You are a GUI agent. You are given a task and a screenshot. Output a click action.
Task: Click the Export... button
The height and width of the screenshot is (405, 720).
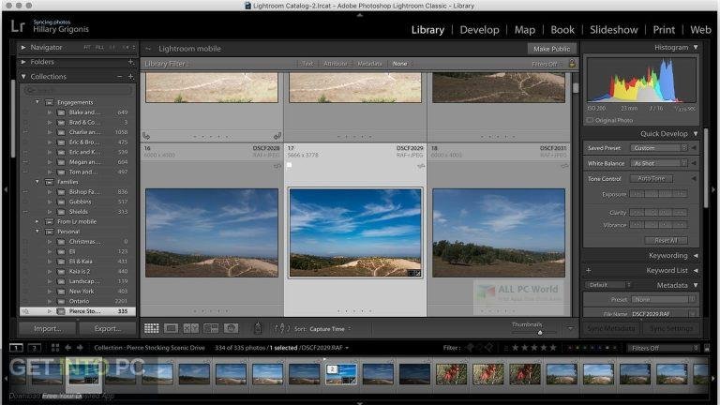pos(108,328)
